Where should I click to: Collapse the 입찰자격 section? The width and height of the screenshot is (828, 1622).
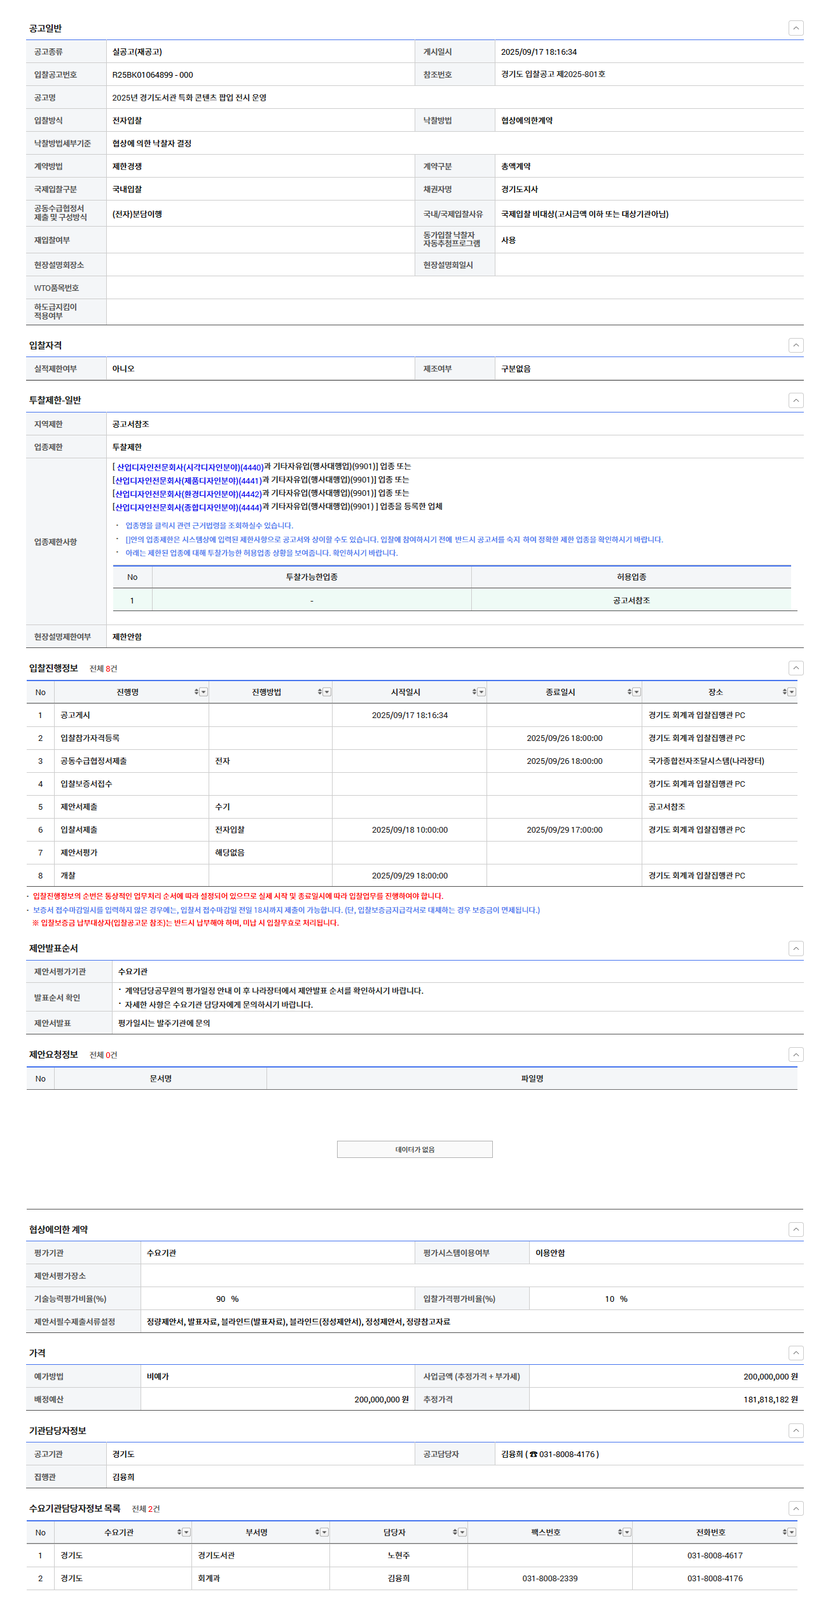(x=796, y=345)
